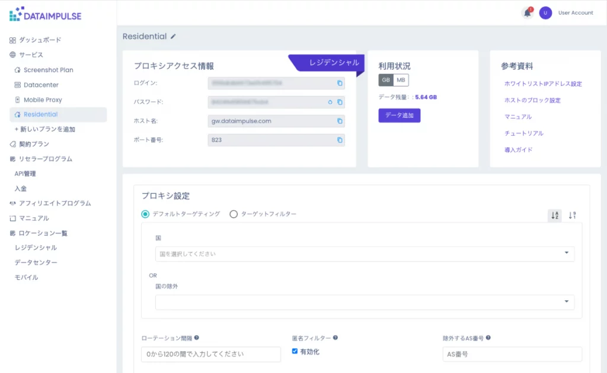
Task: Click help icon beside ローテーション間隔
Action: pyautogui.click(x=196, y=337)
